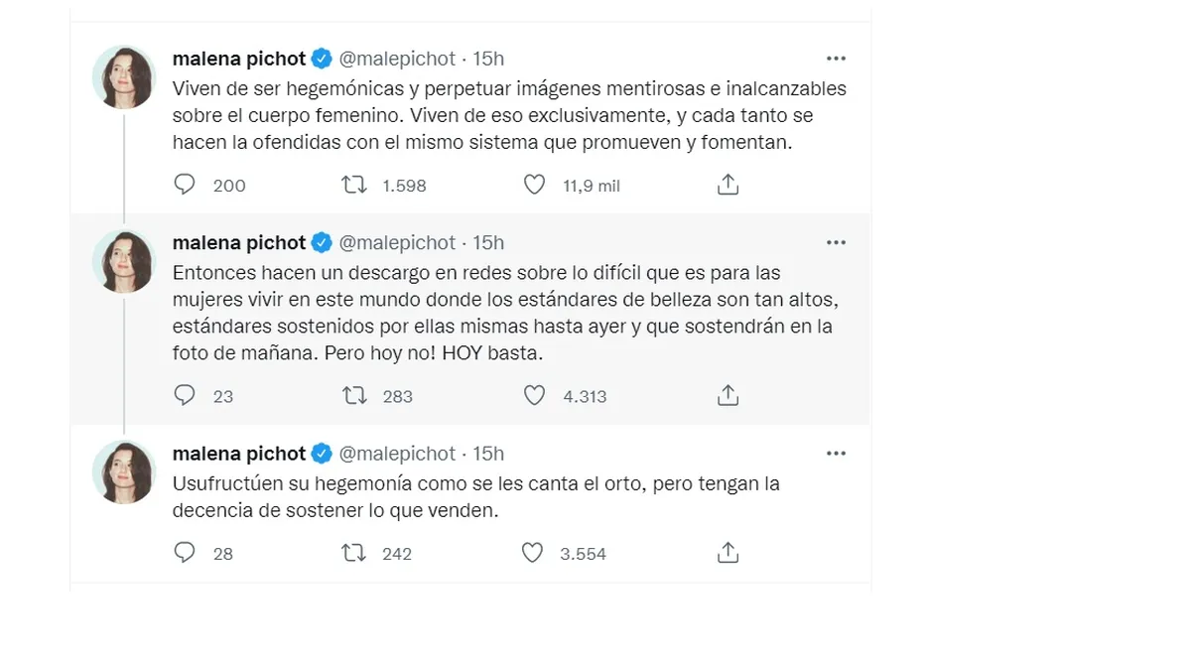The width and height of the screenshot is (1191, 670).
Task: Share the middle tweet starting with 'Entonces'
Action: point(728,395)
